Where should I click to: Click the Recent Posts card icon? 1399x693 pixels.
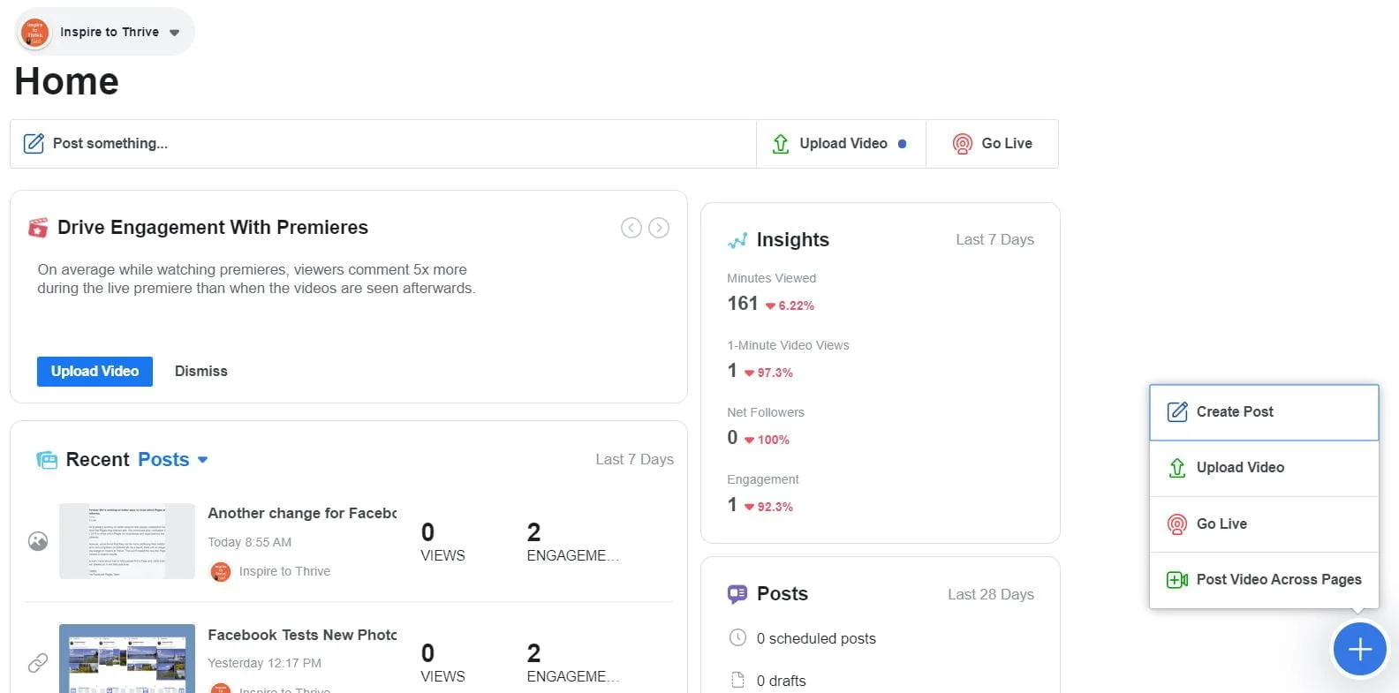coord(47,460)
